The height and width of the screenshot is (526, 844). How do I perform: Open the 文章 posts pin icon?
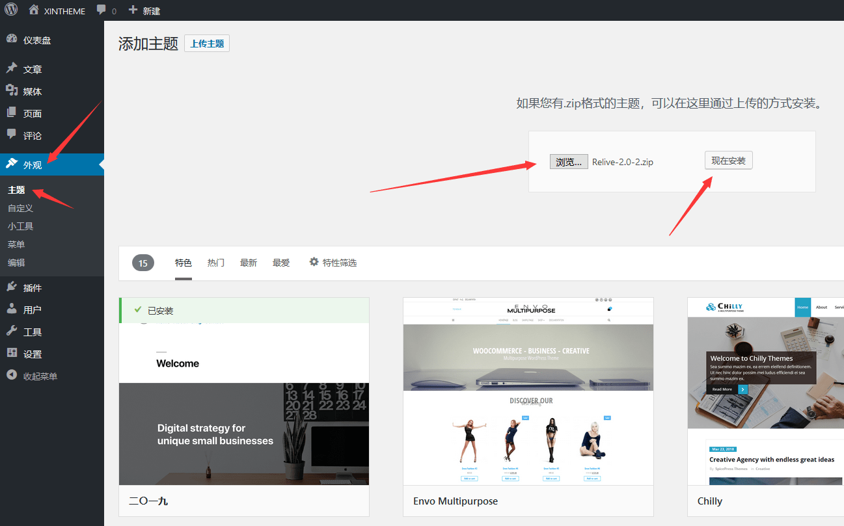(x=12, y=69)
